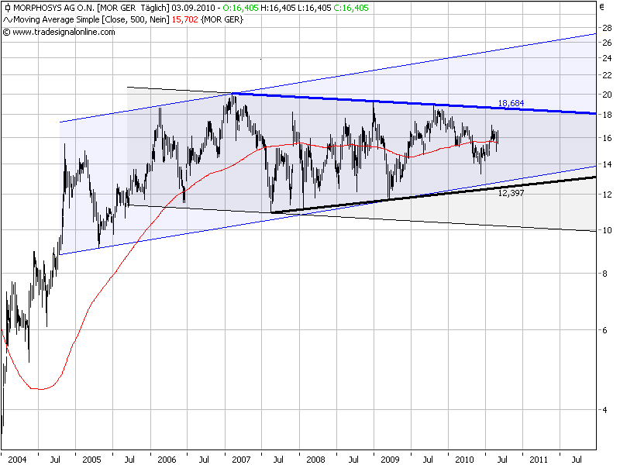
Task: Open the www.tradesignalonline.com link
Action: coord(60,32)
